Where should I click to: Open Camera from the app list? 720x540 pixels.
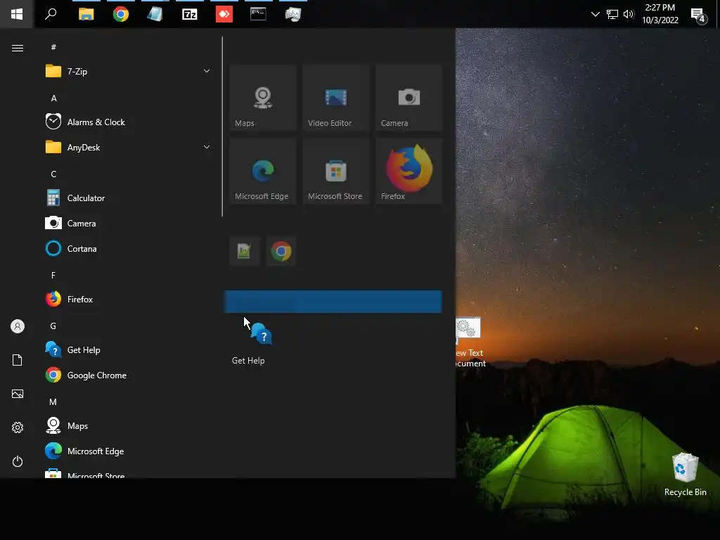tap(127, 223)
